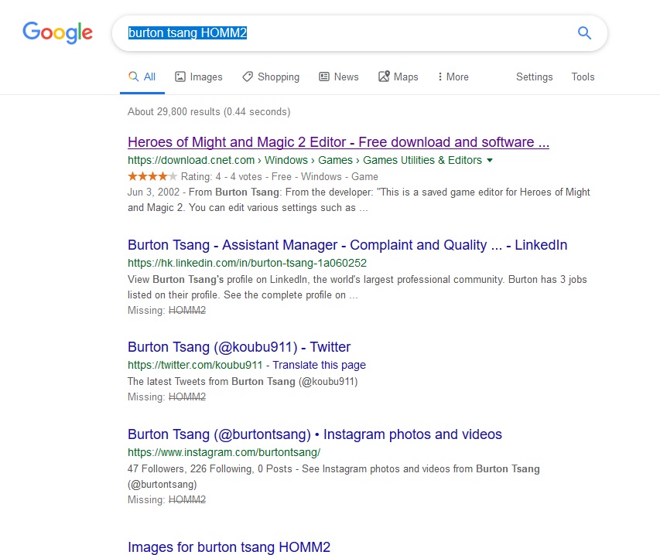Open the Shopping results tab label
The image size is (660, 555).
click(x=279, y=77)
